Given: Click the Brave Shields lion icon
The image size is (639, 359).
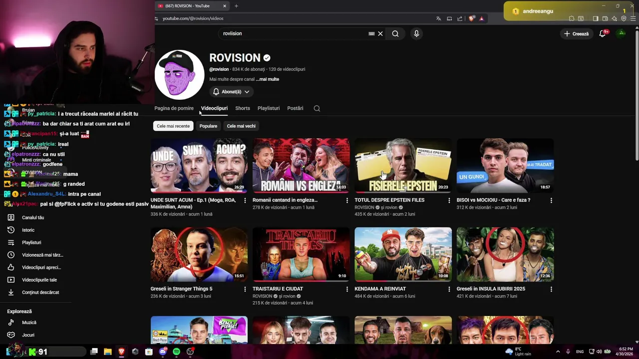Looking at the screenshot, I should (x=472, y=18).
